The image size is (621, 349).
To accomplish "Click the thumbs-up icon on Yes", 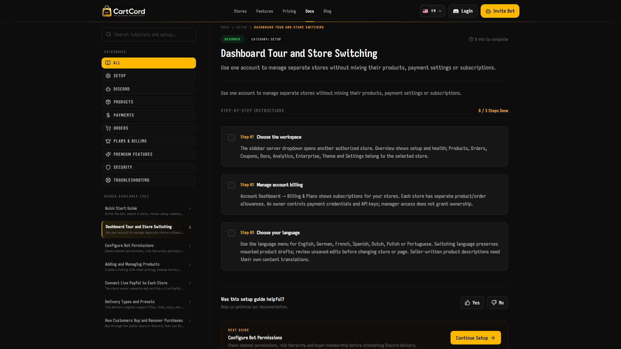I will [467, 303].
